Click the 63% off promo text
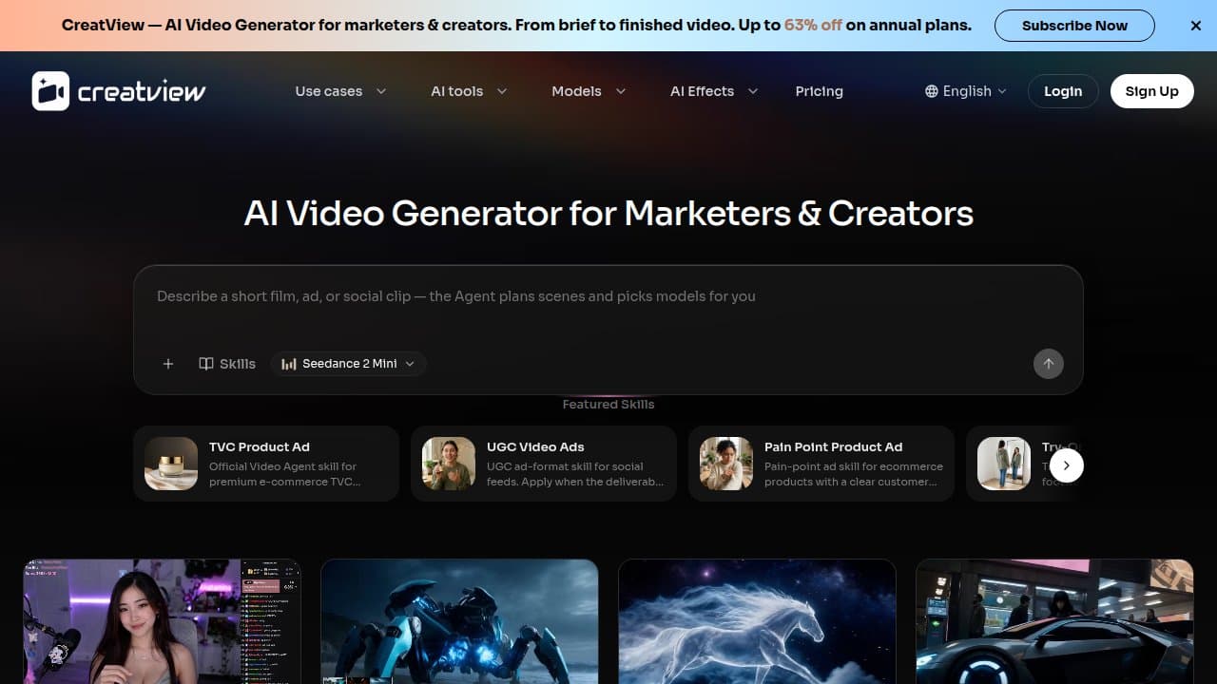This screenshot has width=1217, height=684. [813, 26]
